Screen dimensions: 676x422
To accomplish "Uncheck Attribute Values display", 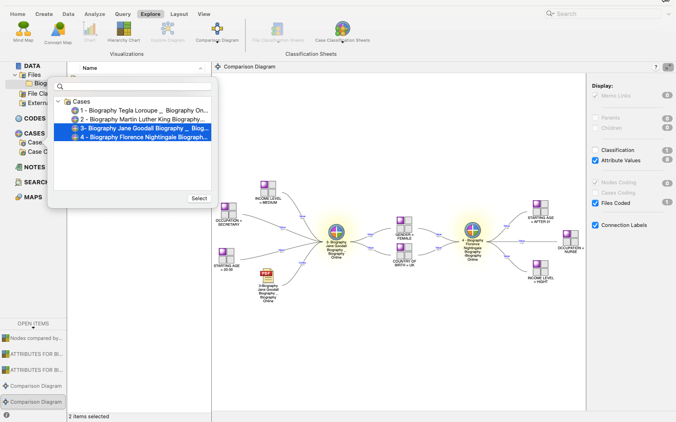I will [x=595, y=160].
